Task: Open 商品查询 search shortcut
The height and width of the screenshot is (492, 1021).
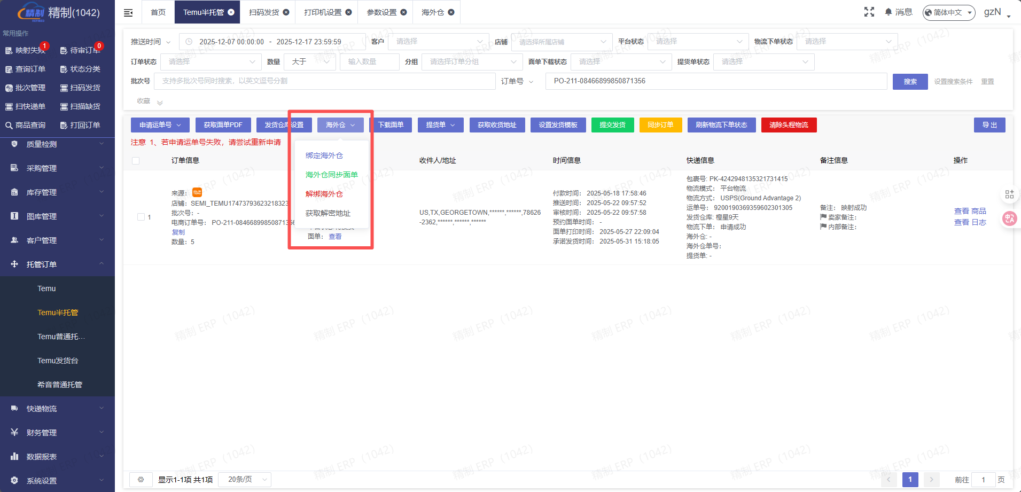Action: (26, 125)
